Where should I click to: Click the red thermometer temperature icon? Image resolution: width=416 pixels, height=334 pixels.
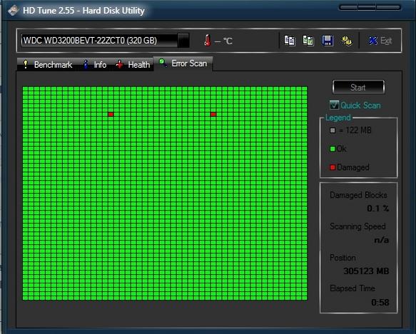pos(208,41)
